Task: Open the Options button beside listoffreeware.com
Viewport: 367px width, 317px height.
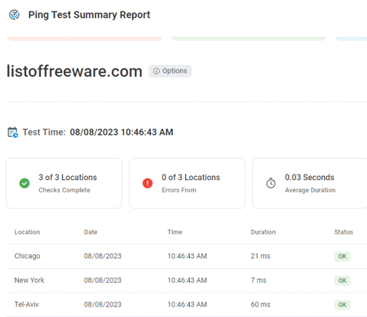Action: 170,71
